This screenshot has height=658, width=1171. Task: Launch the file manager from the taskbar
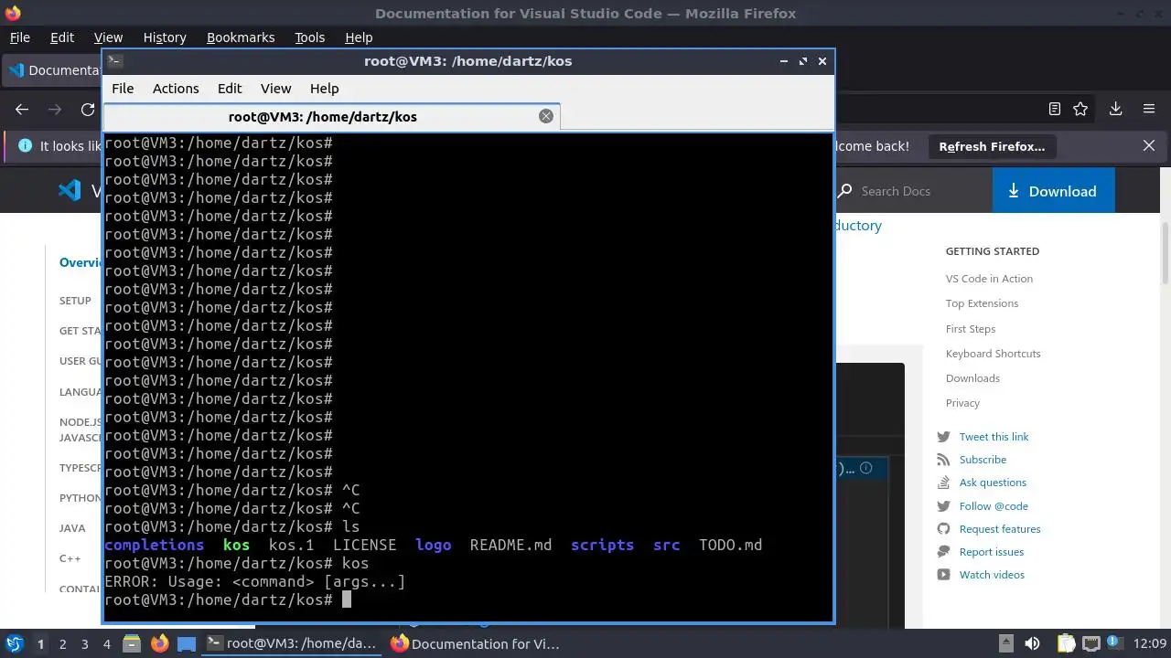click(x=131, y=643)
